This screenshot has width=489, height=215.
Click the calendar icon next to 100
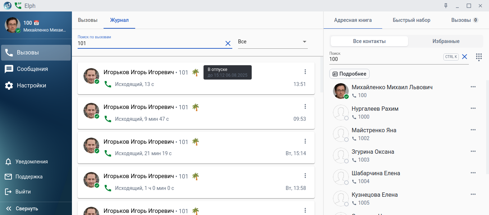pyautogui.click(x=36, y=23)
